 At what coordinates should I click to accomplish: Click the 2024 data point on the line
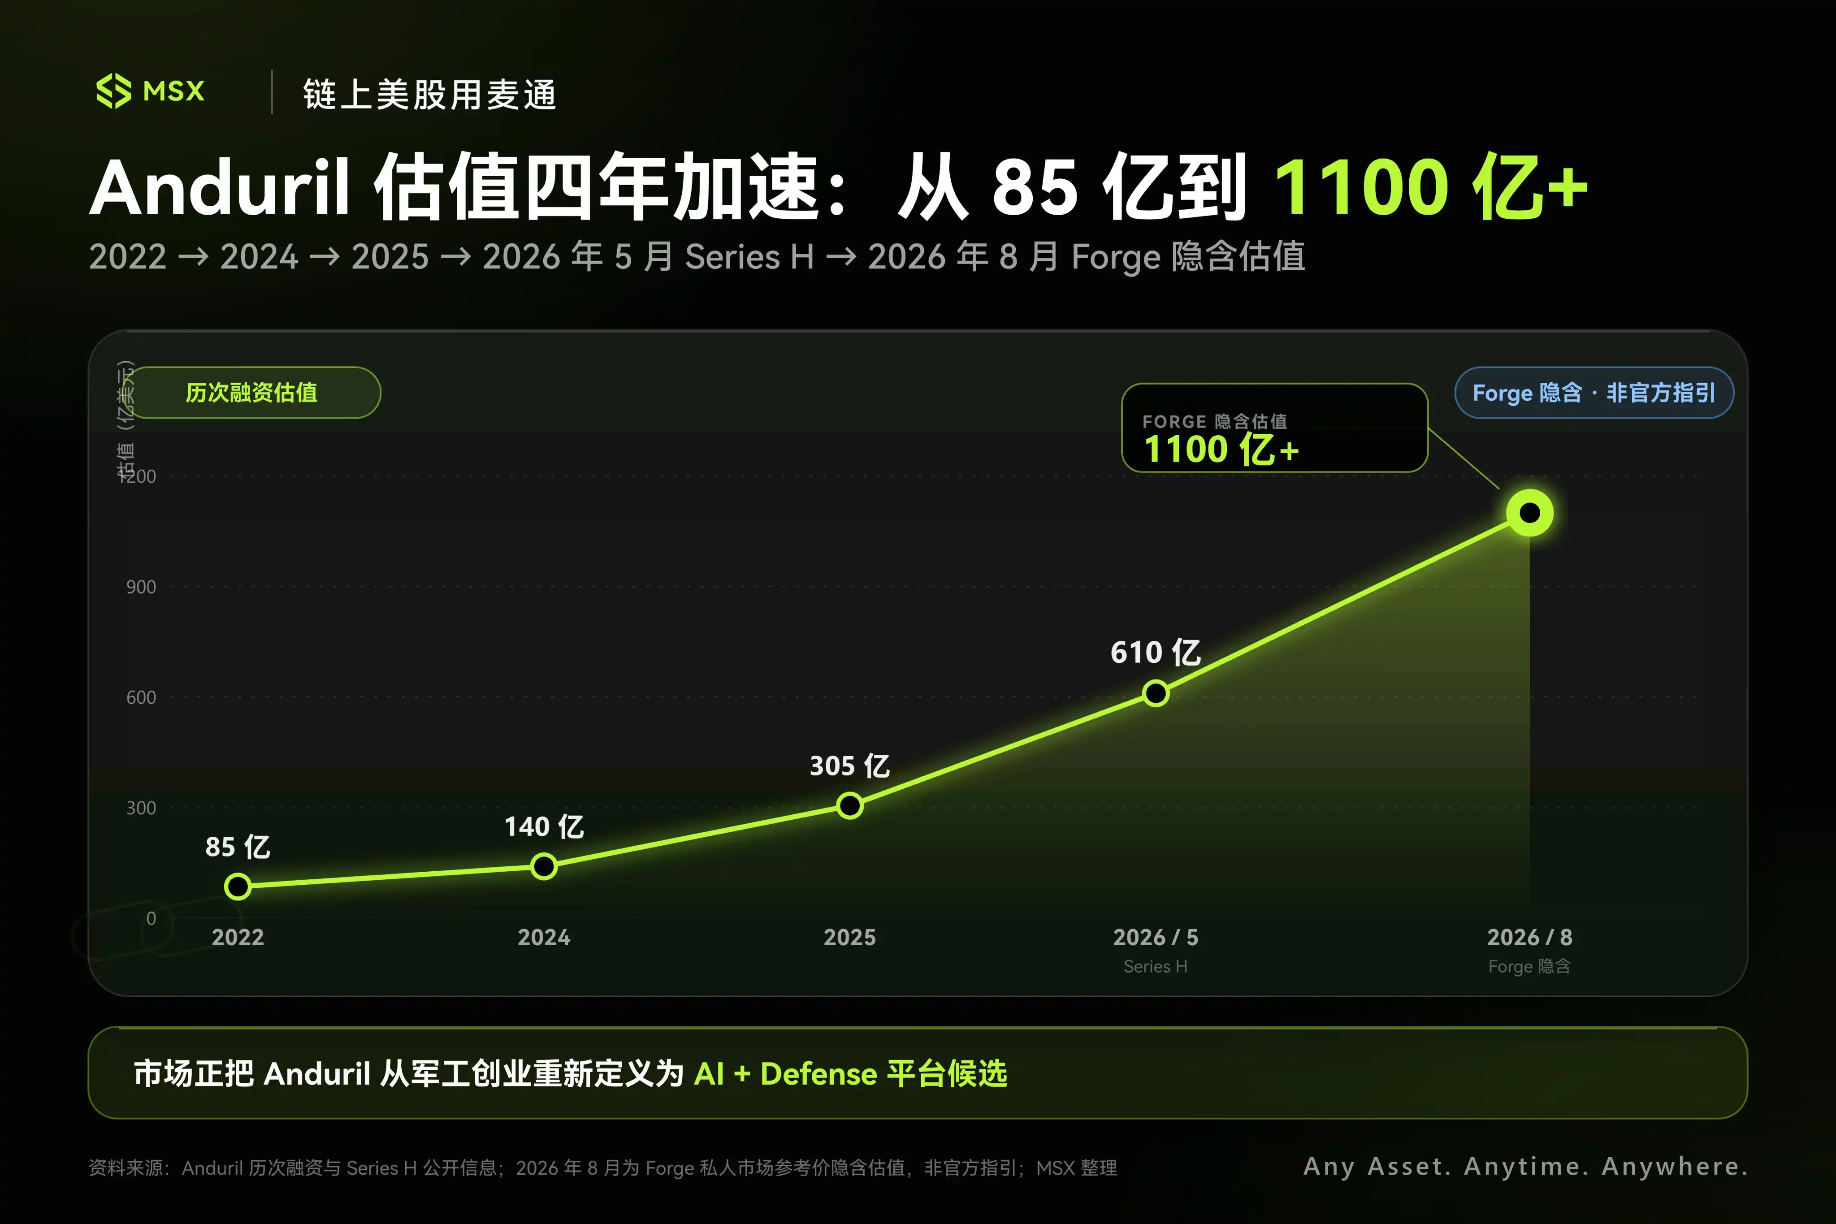coord(544,866)
